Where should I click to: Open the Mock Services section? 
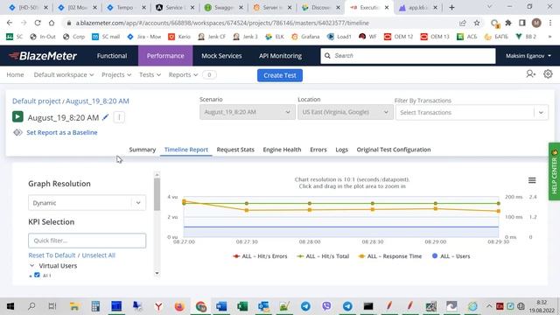coord(221,56)
